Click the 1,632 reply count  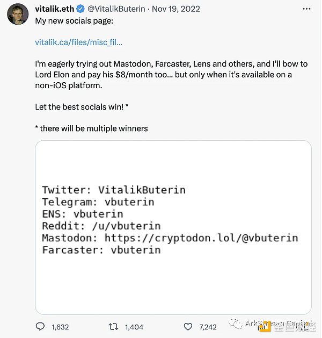(60, 326)
